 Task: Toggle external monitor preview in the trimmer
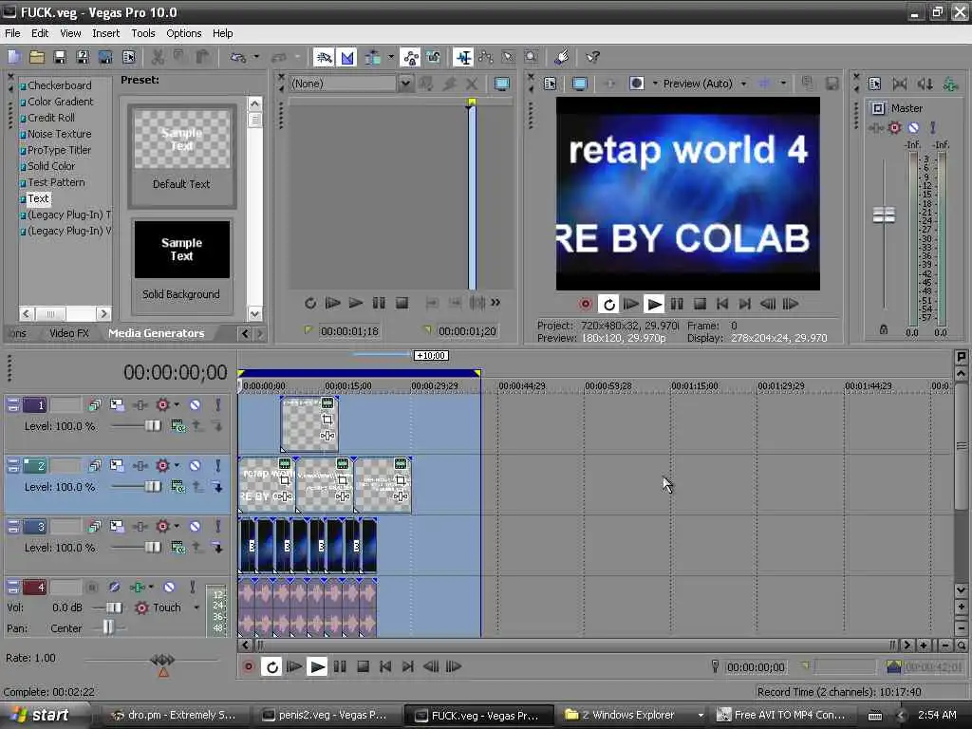501,84
